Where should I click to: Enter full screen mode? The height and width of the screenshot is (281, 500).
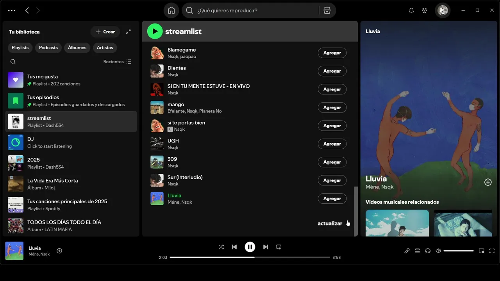pyautogui.click(x=492, y=251)
